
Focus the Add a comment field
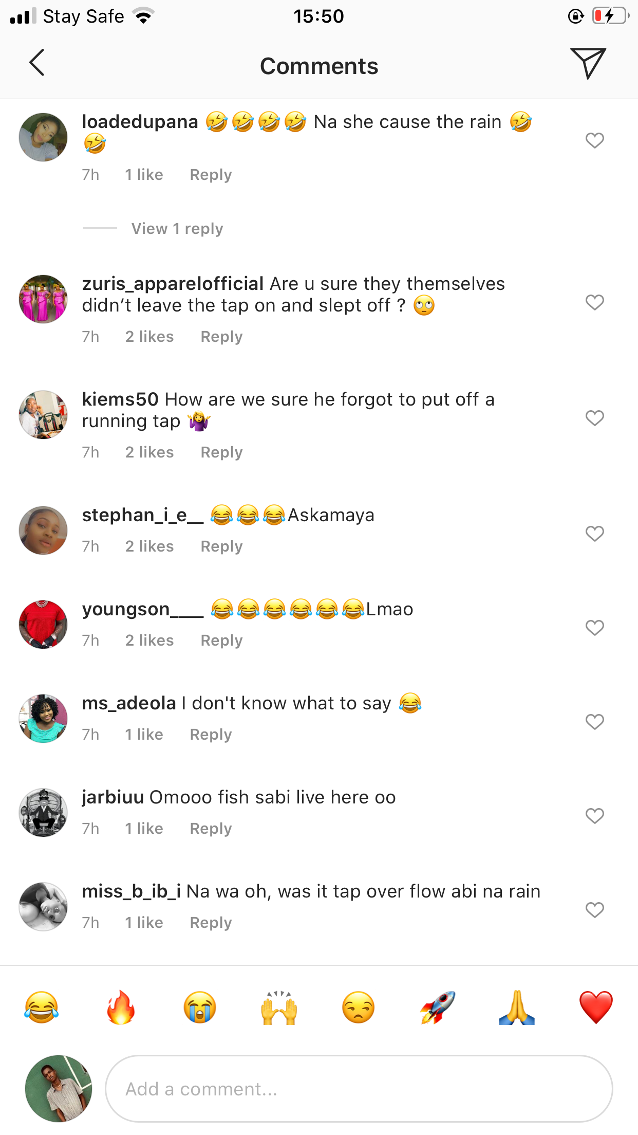(359, 1089)
